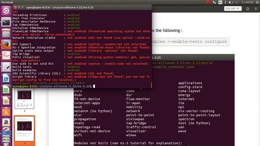Open the Amazon launcher icon
Screen dimensions: 260x146
[x=6, y=123]
